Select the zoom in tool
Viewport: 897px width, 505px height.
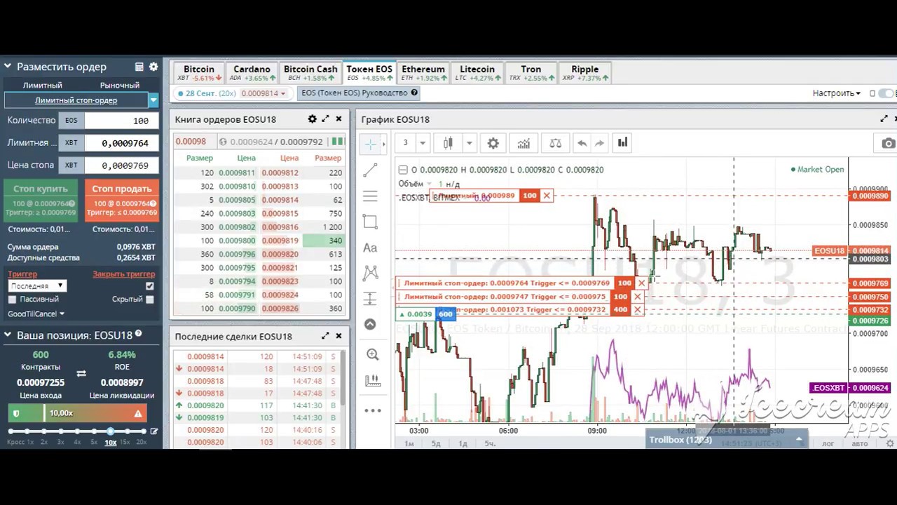click(x=372, y=355)
